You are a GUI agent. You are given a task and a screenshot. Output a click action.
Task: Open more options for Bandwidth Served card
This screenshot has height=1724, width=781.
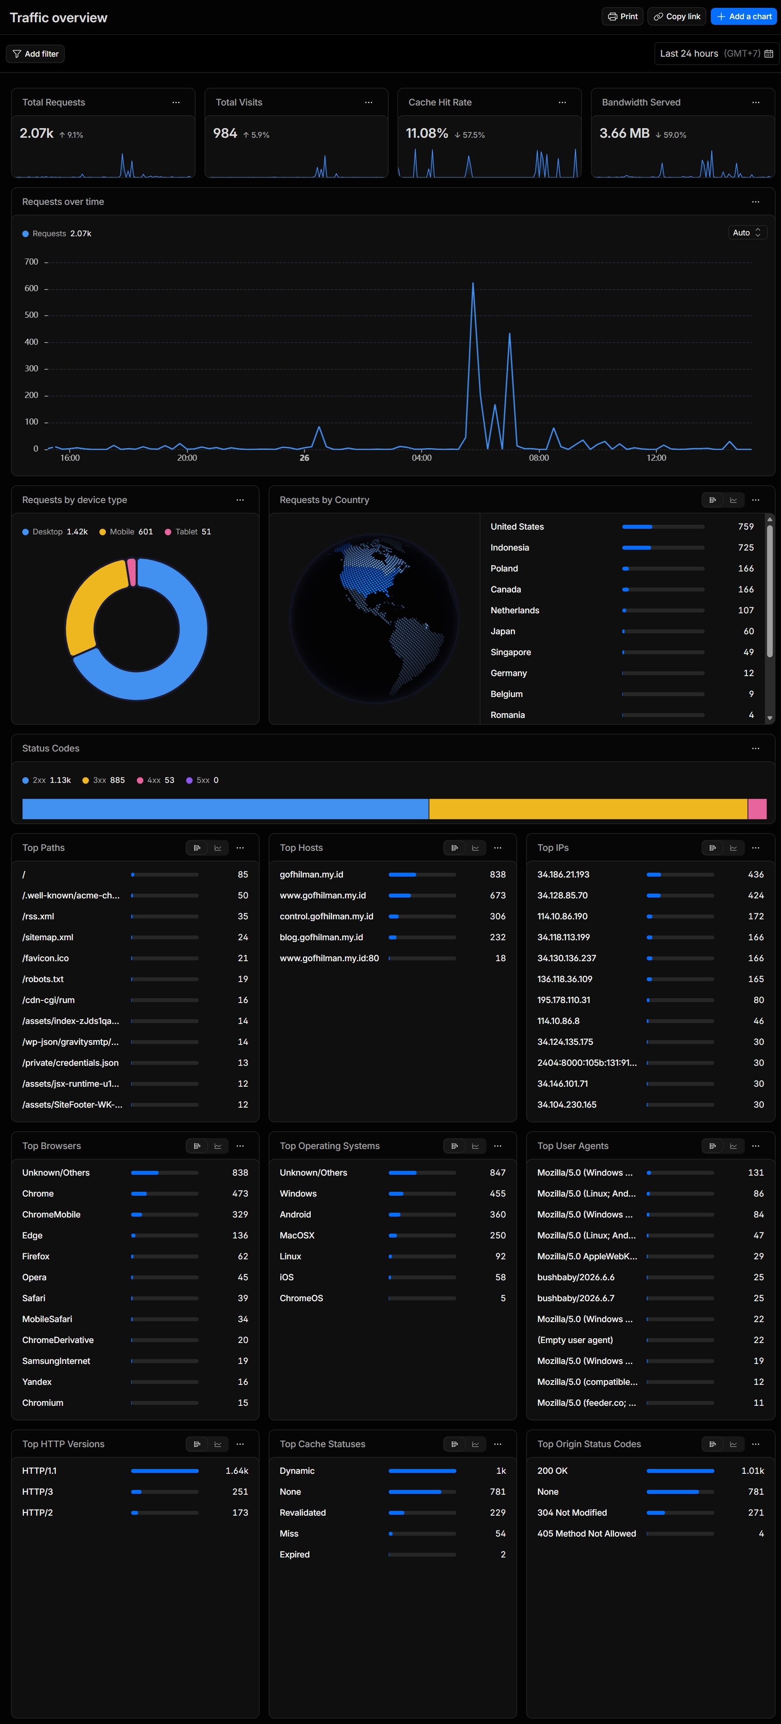tap(756, 102)
